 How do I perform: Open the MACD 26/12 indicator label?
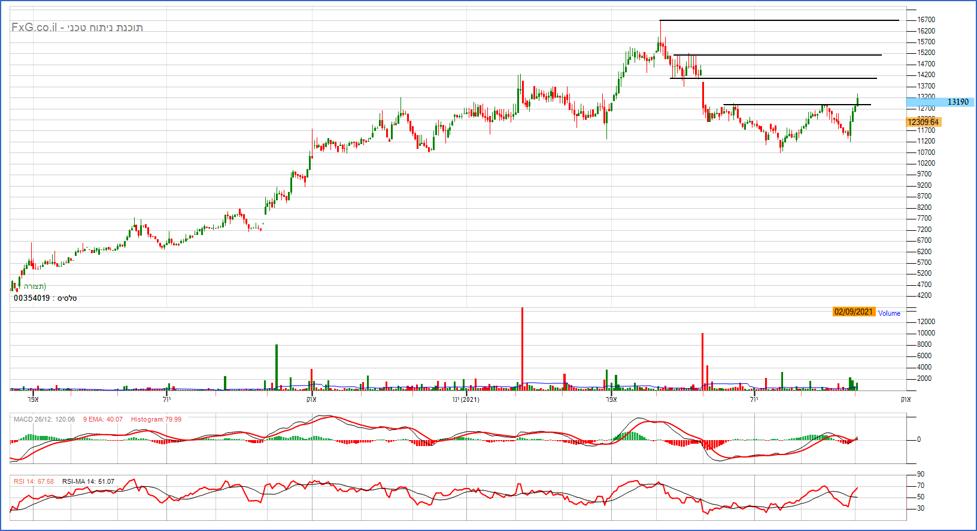point(44,419)
